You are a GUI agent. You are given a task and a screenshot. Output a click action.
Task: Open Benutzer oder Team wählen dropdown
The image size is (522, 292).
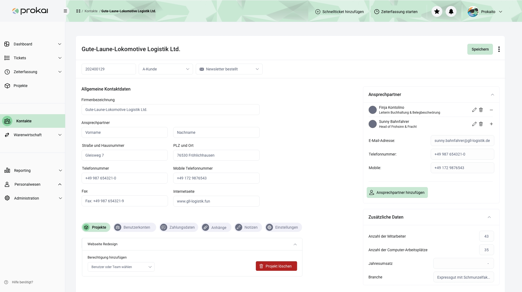point(121,267)
